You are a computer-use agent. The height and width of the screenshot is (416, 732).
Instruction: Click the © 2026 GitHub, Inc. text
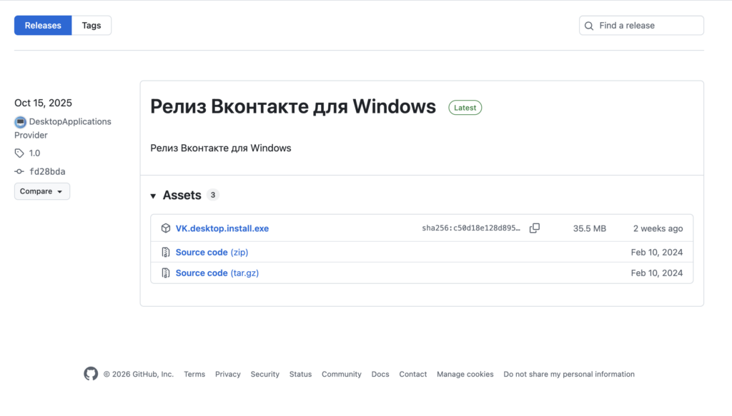pos(138,374)
